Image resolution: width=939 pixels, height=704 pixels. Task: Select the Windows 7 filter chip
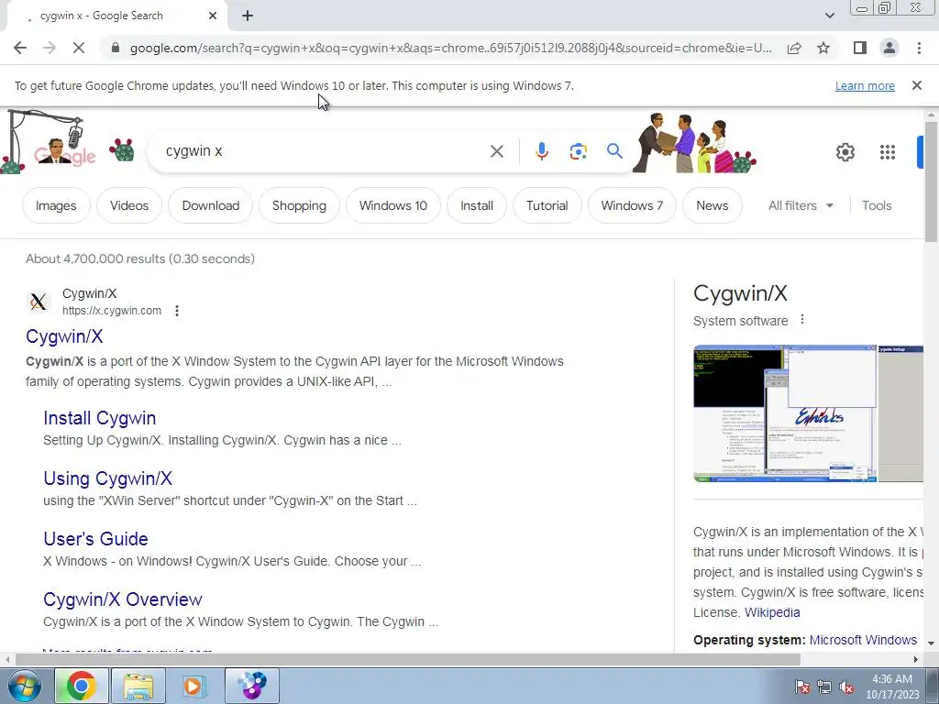click(x=632, y=205)
